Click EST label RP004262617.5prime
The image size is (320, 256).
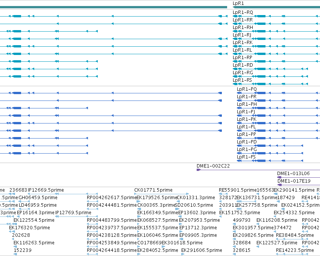[x=112, y=198]
